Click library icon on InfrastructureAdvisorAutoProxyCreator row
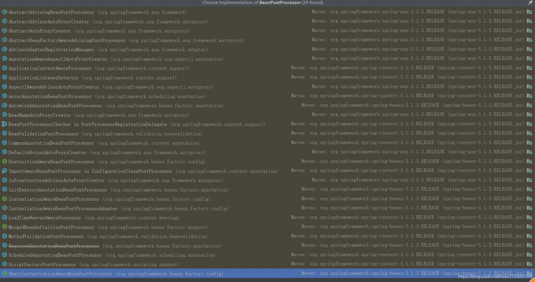 (x=530, y=180)
